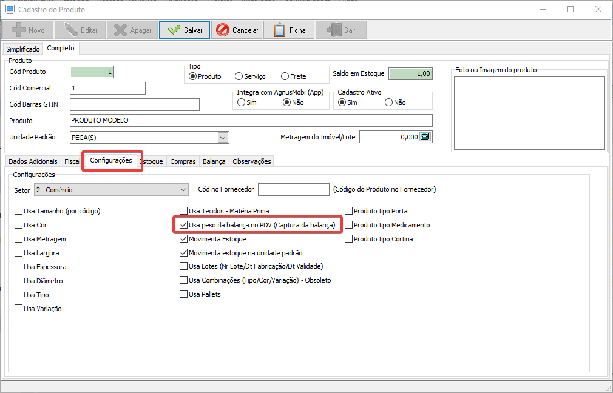The height and width of the screenshot is (393, 613).
Task: Open the Observações tab
Action: (252, 161)
